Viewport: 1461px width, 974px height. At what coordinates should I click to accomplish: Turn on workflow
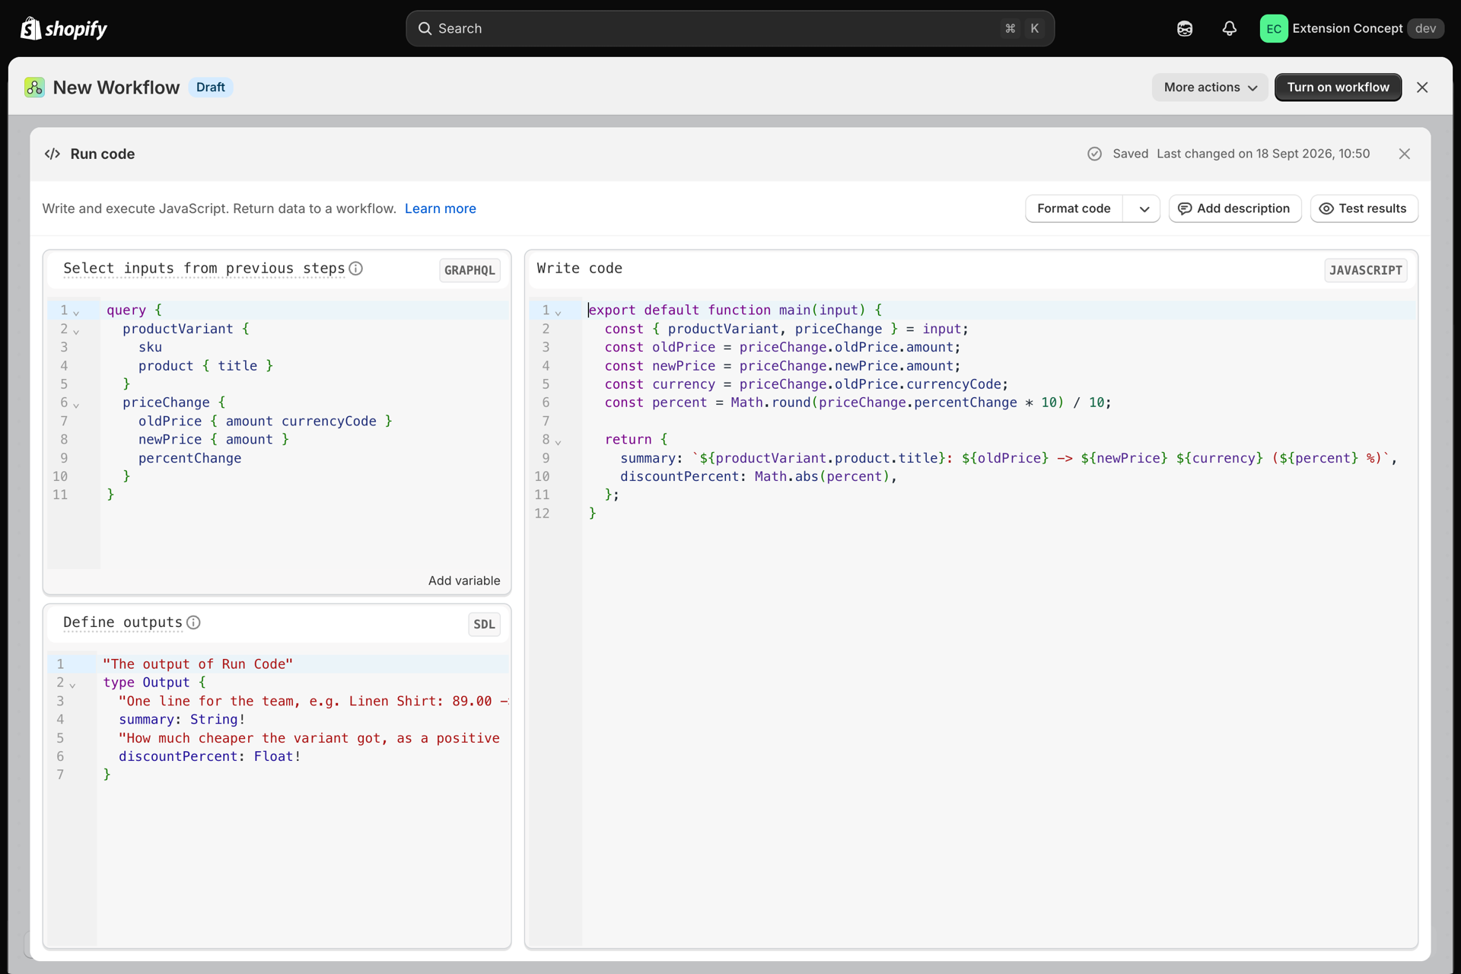[x=1338, y=88]
